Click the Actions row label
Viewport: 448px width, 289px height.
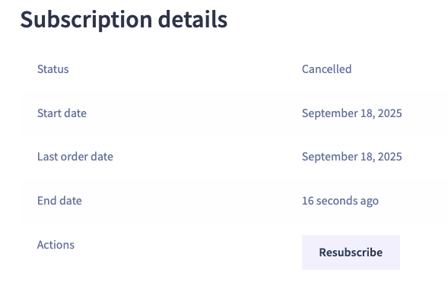pyautogui.click(x=56, y=245)
